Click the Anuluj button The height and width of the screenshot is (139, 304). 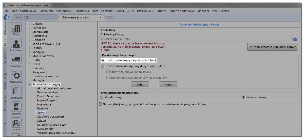(168, 85)
